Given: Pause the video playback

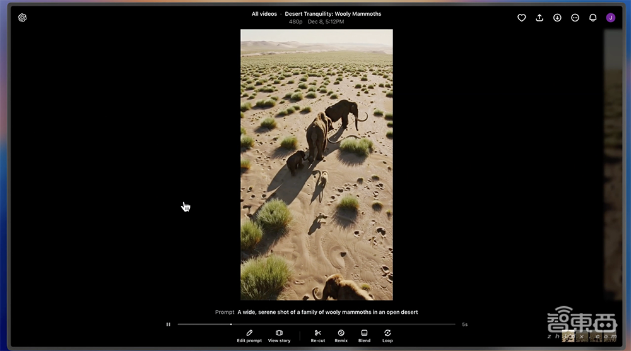Looking at the screenshot, I should tap(168, 324).
